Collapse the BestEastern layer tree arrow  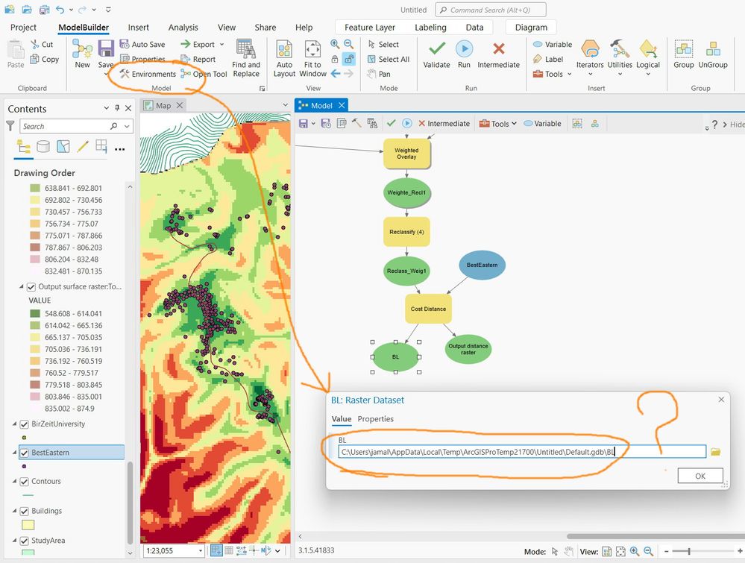coord(14,453)
